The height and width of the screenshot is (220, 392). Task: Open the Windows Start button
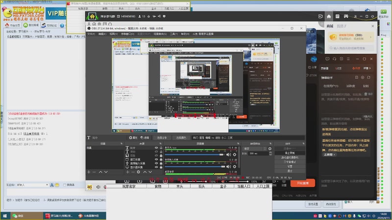point(5,216)
